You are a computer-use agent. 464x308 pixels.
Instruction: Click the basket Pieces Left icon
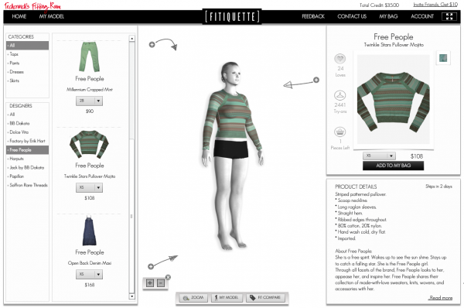(340, 132)
